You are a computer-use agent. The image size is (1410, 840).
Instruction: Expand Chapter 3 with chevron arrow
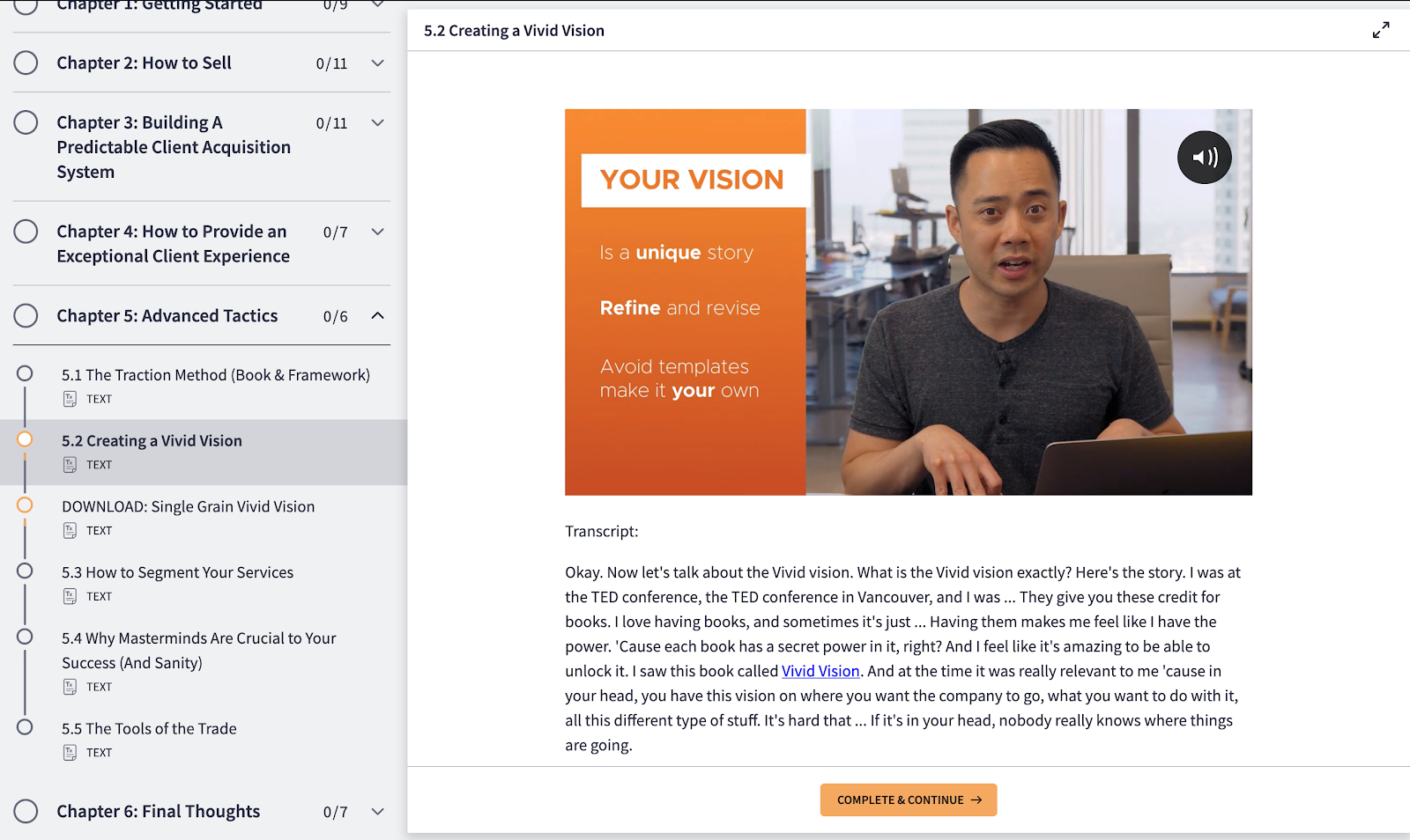[378, 123]
